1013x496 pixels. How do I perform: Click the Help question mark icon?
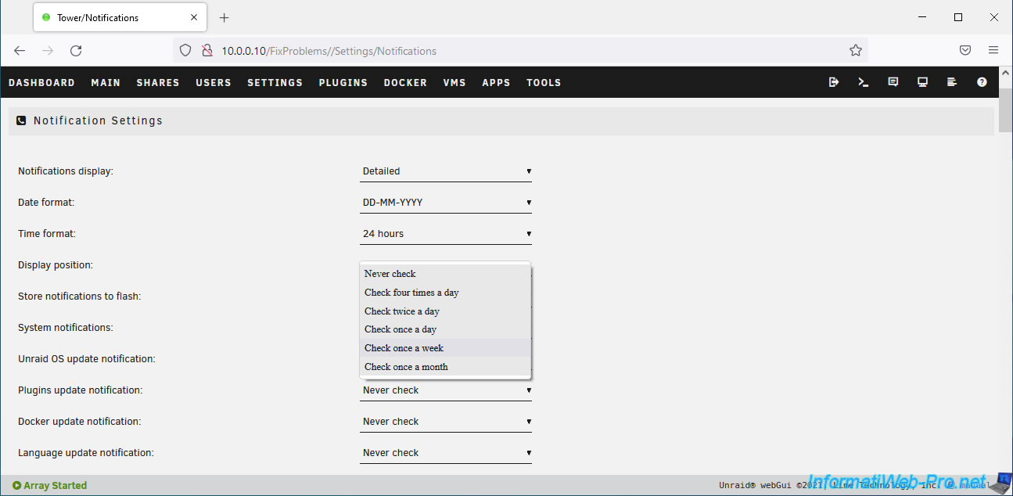pyautogui.click(x=982, y=82)
